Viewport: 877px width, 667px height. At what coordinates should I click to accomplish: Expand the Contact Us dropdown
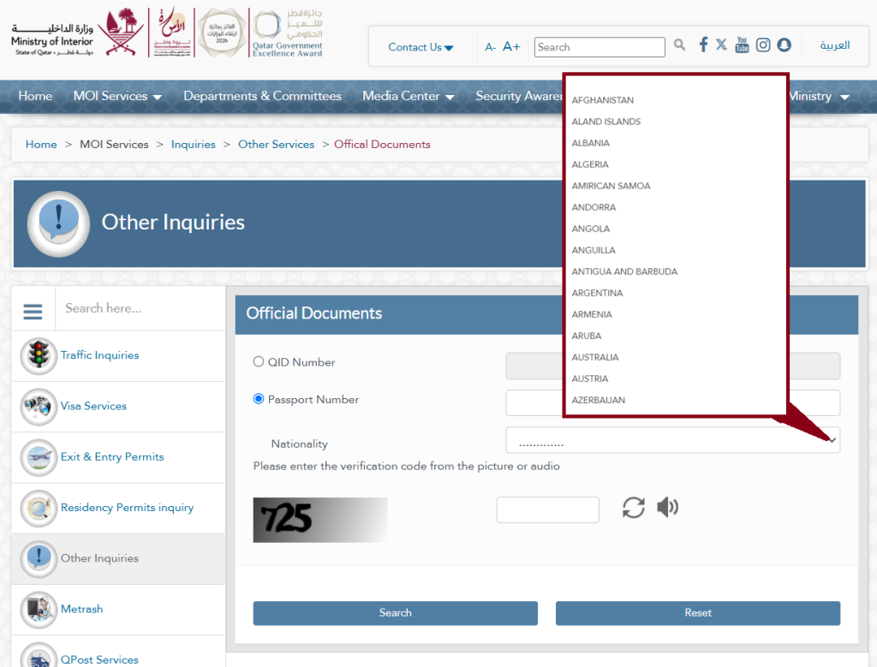click(x=421, y=48)
